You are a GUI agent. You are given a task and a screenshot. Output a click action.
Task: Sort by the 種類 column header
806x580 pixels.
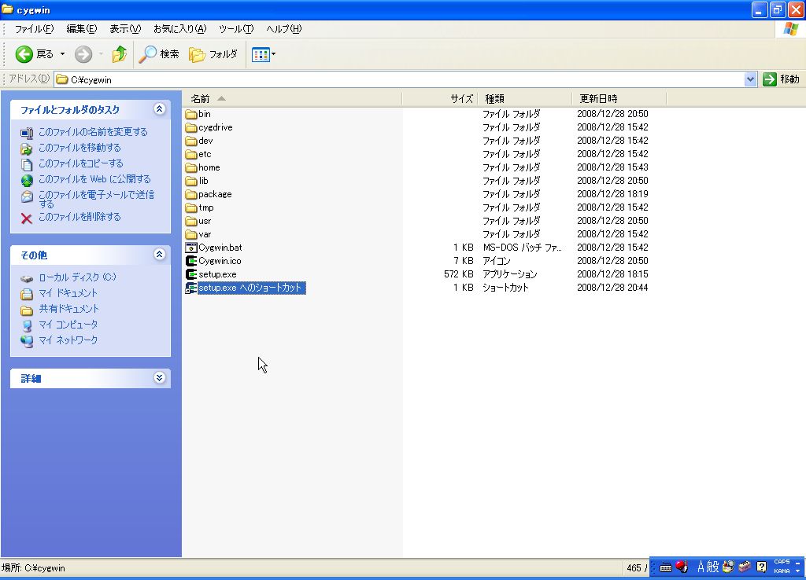click(x=525, y=98)
